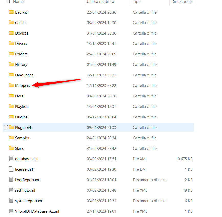Select the Languages folder name

tap(24, 75)
